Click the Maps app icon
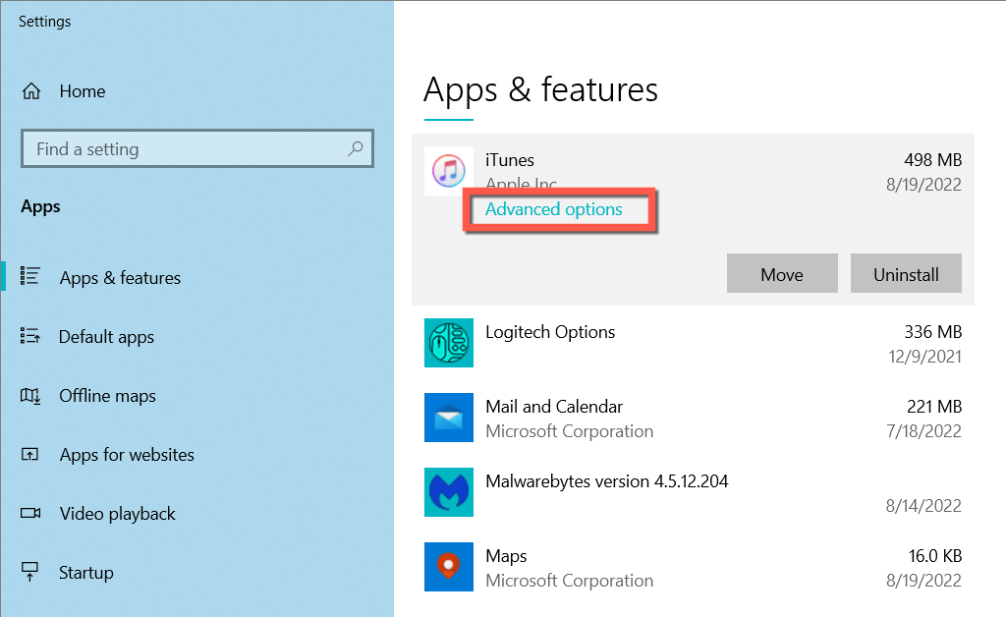Image resolution: width=1006 pixels, height=617 pixels. (448, 567)
